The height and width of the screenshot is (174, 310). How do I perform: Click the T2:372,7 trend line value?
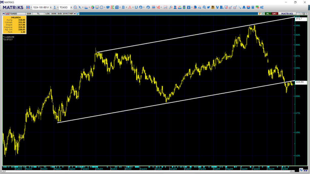[x=8, y=40]
